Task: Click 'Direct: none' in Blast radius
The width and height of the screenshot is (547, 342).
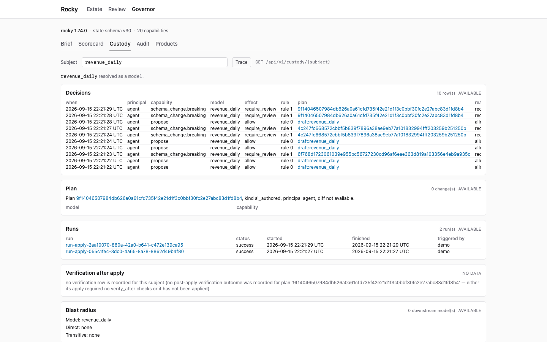Action: [79, 328]
